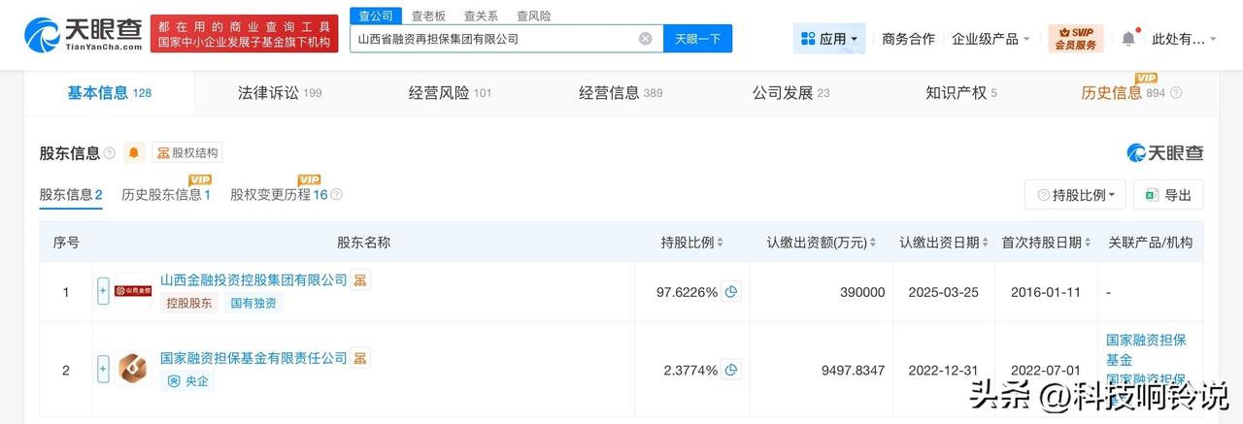Click the date 2025-03-25
Screen dimensions: 1243x424
click(944, 291)
